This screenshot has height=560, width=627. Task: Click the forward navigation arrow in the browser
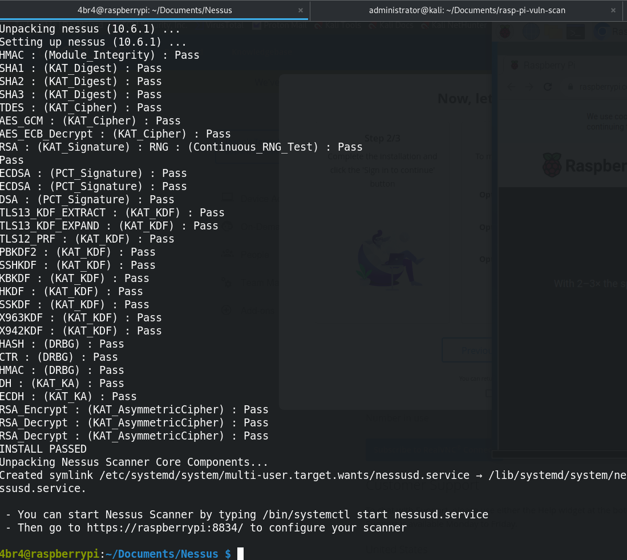point(529,87)
